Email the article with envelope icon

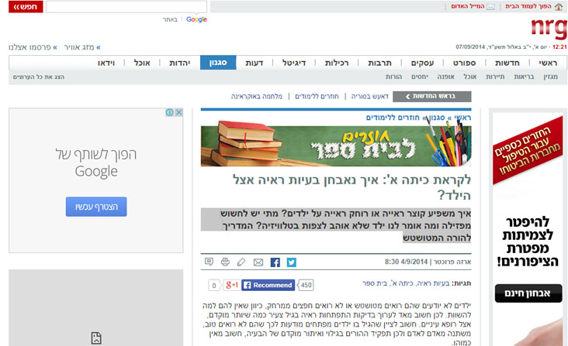point(258,262)
